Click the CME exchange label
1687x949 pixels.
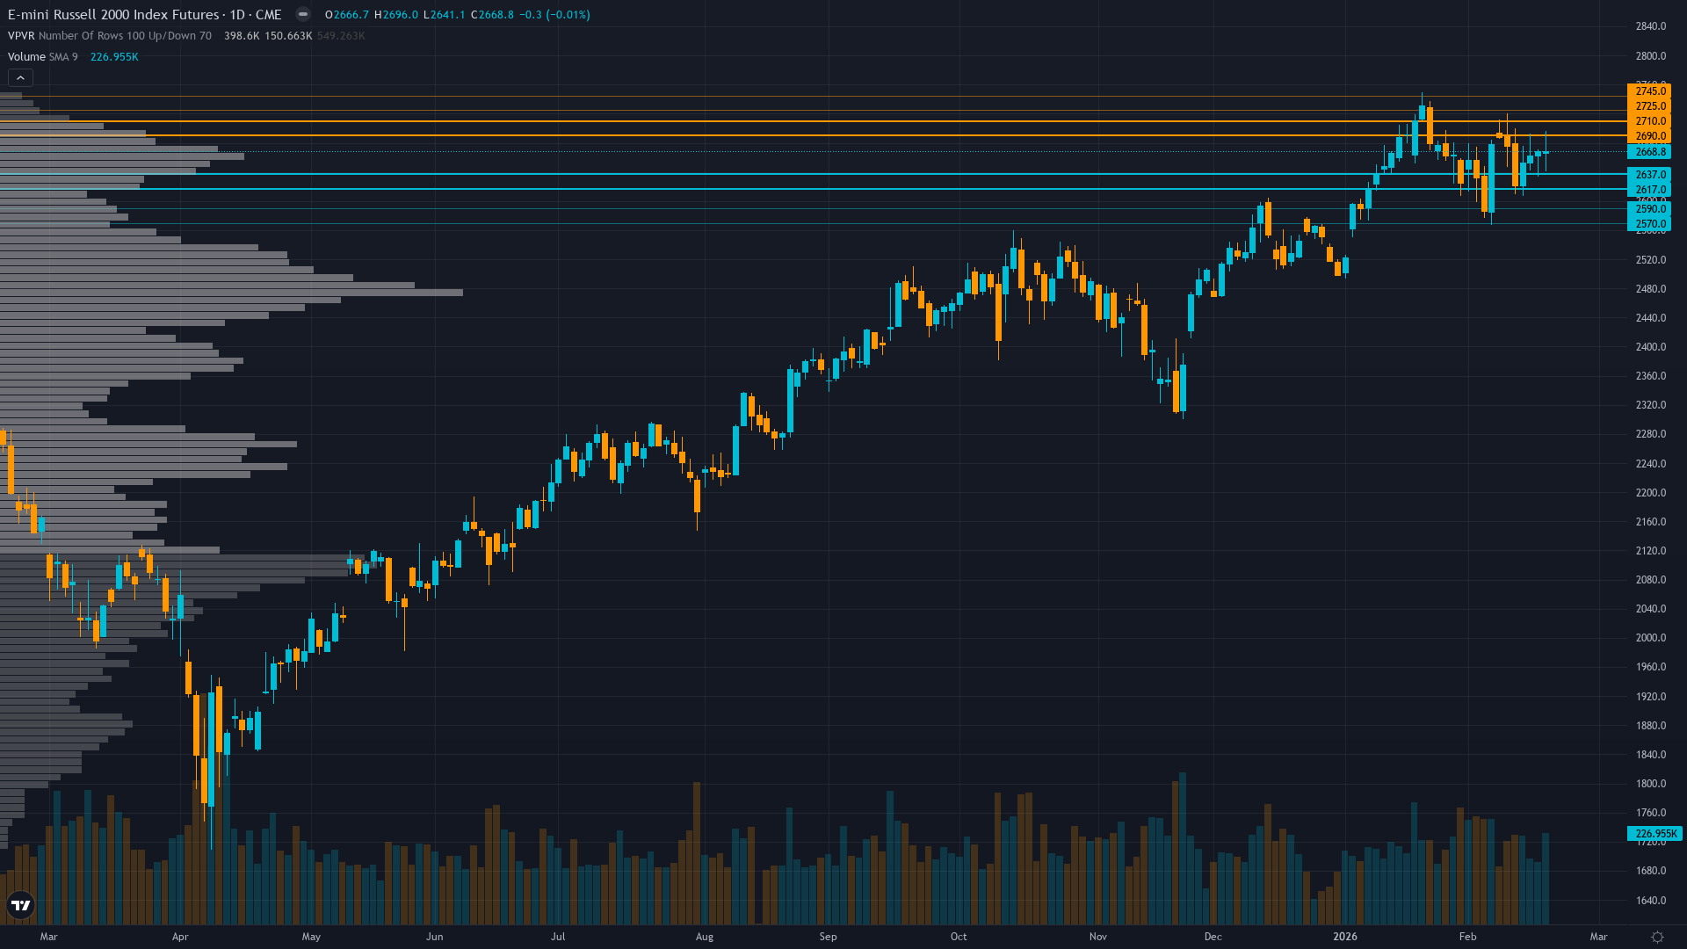[270, 14]
